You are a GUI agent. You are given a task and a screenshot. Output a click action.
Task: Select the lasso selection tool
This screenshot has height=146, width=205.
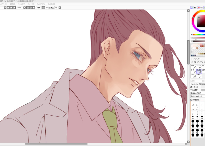tap(195, 59)
